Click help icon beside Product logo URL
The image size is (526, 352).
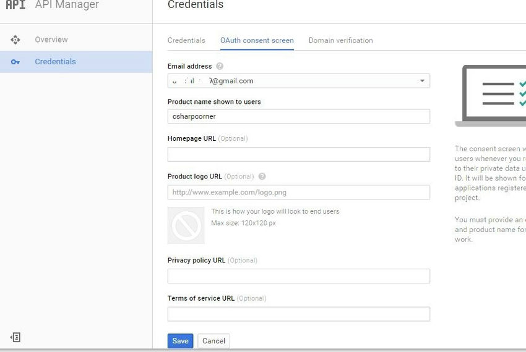[x=262, y=177]
